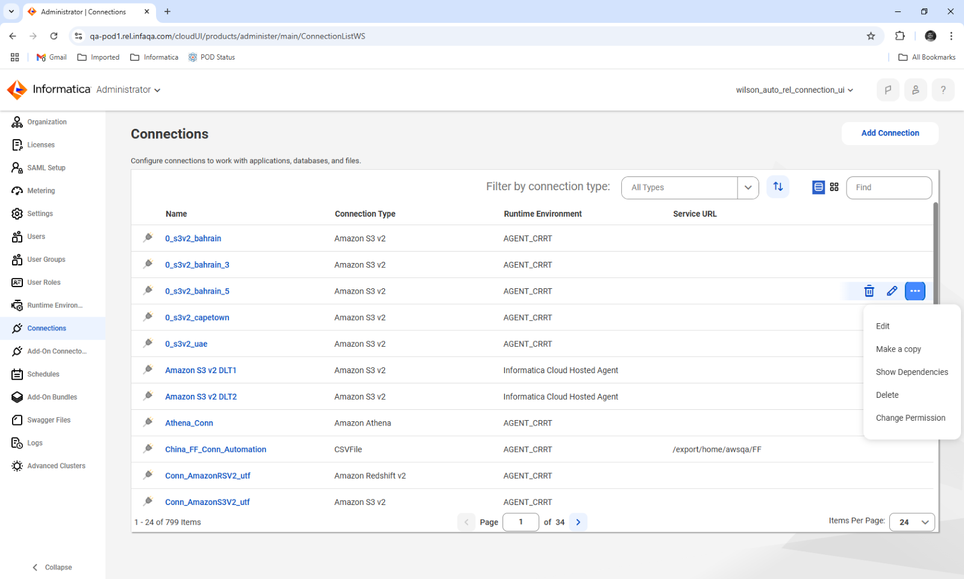Click the sort arrows button
Screen dimensions: 964x579
(x=778, y=187)
